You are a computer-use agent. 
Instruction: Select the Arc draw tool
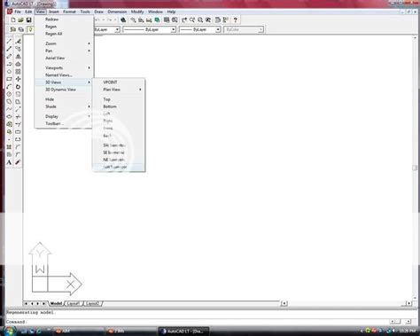point(9,87)
